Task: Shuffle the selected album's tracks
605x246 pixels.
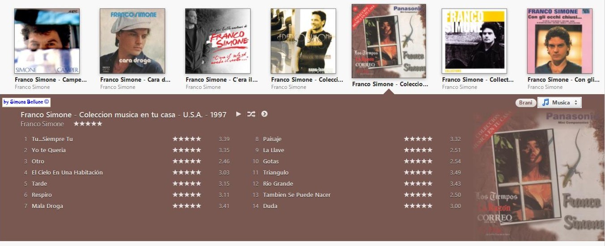Action: pyautogui.click(x=251, y=114)
